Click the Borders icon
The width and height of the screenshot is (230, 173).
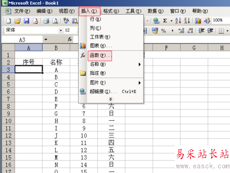point(221,31)
